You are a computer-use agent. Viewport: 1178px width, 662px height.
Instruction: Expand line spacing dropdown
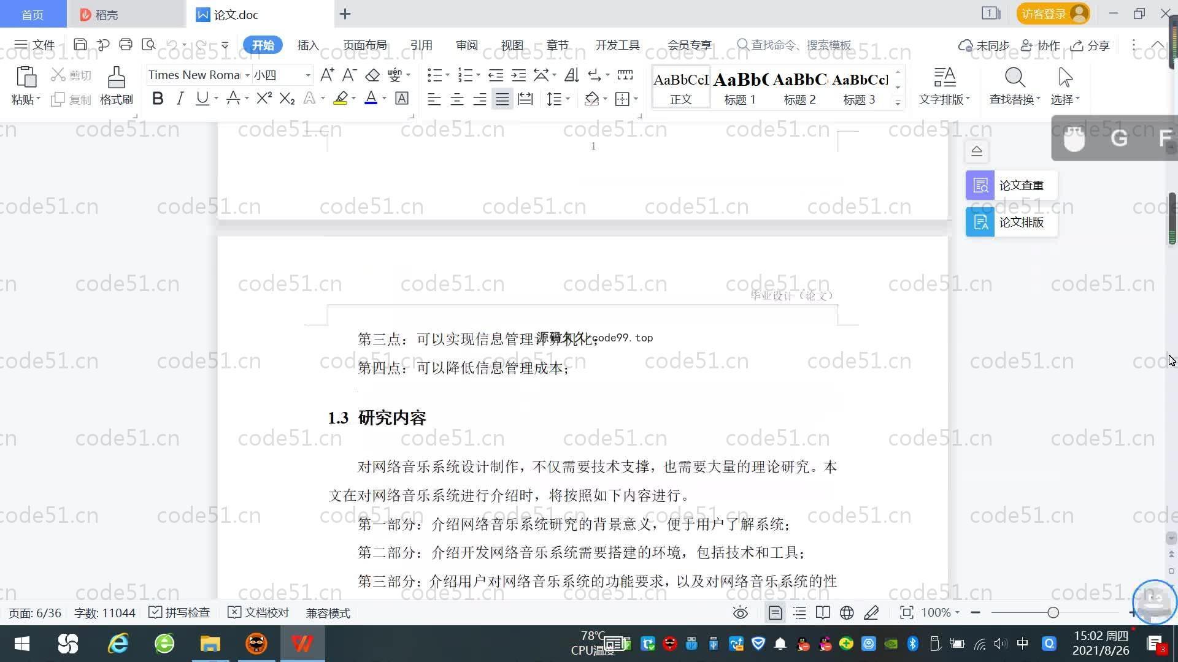tap(568, 99)
